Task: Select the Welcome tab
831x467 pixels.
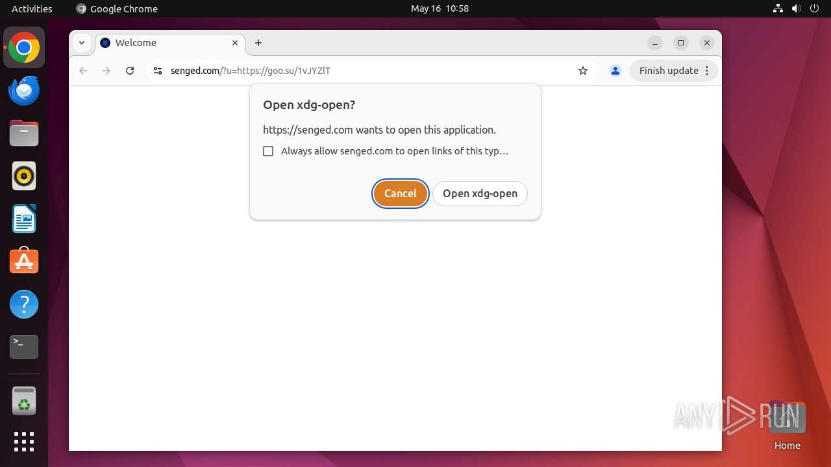Action: 170,43
